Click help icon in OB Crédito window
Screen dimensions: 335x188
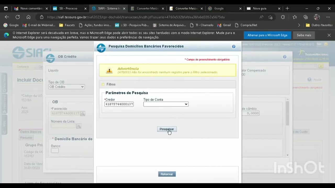tap(284, 57)
